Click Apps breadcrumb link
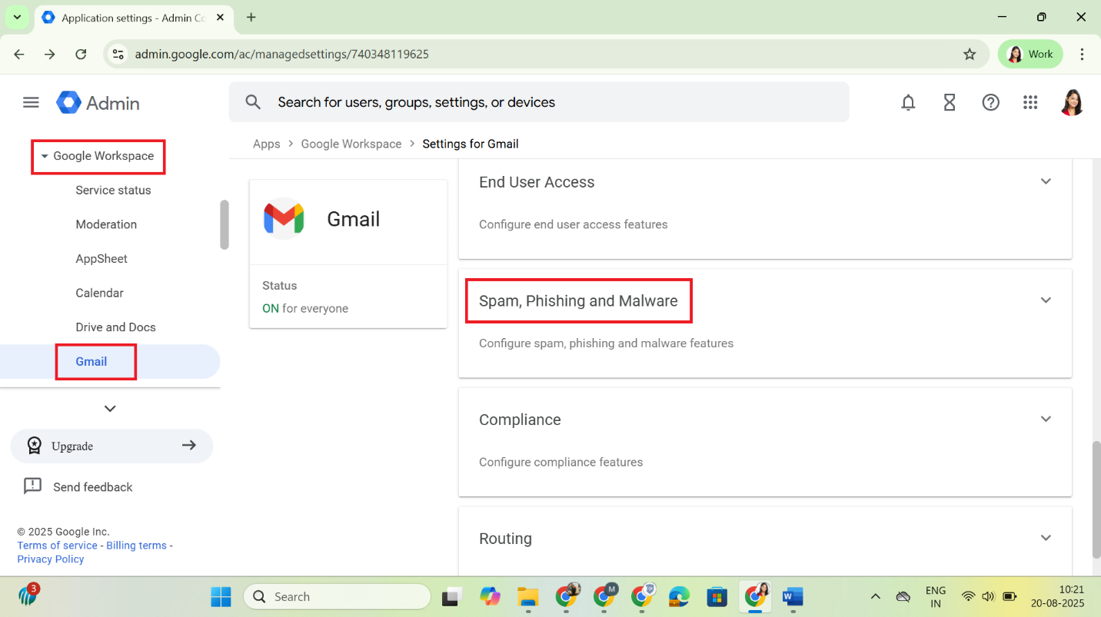The height and width of the screenshot is (617, 1101). pos(267,144)
